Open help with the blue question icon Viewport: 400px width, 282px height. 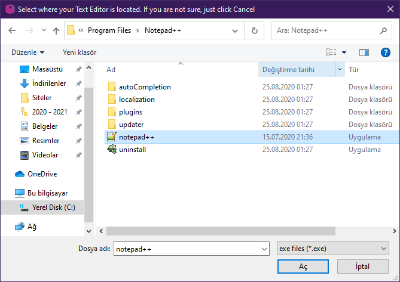click(386, 52)
